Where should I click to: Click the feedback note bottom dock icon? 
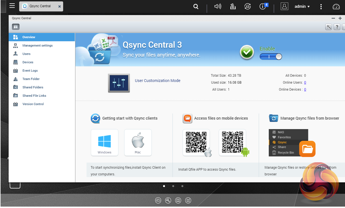point(188,200)
